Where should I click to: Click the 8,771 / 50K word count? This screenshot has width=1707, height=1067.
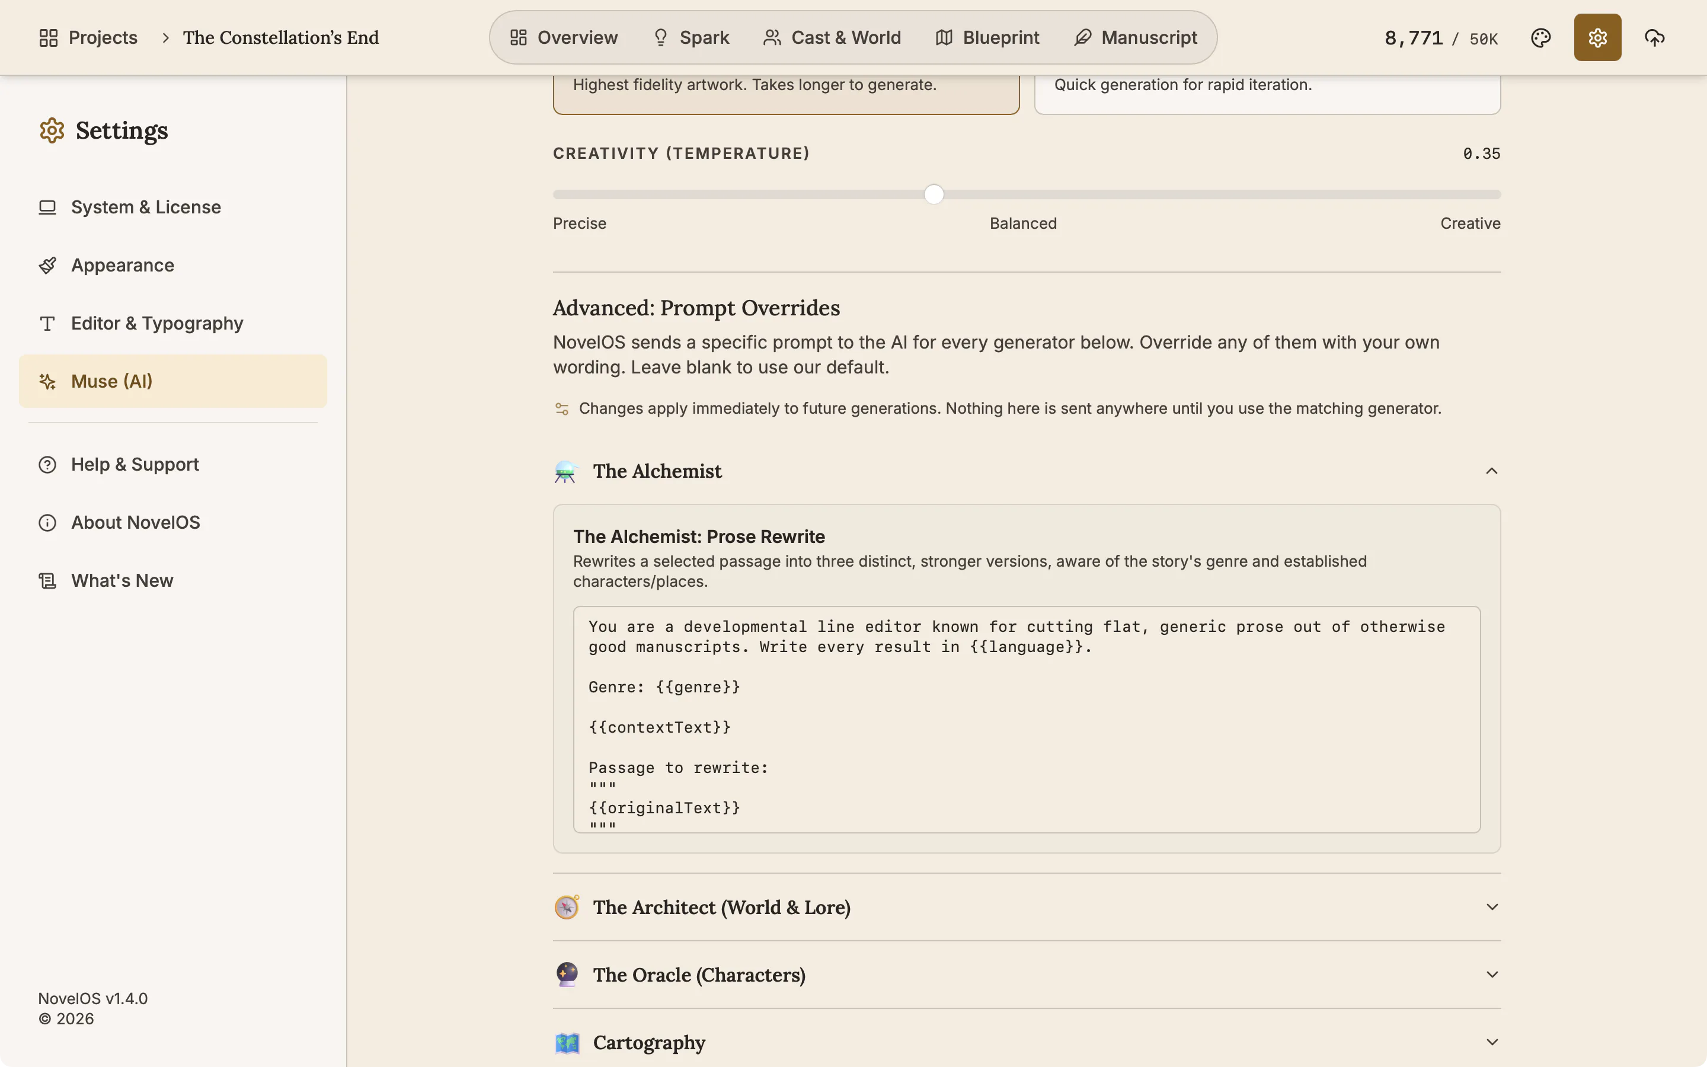[1440, 38]
